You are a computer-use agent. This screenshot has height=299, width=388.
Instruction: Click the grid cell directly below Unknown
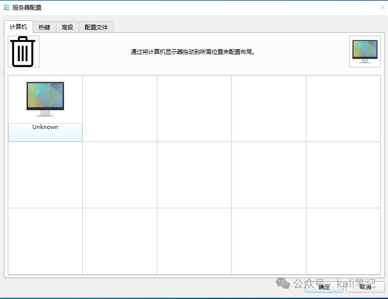(45, 174)
